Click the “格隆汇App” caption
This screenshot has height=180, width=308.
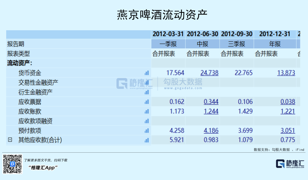tap(43, 168)
